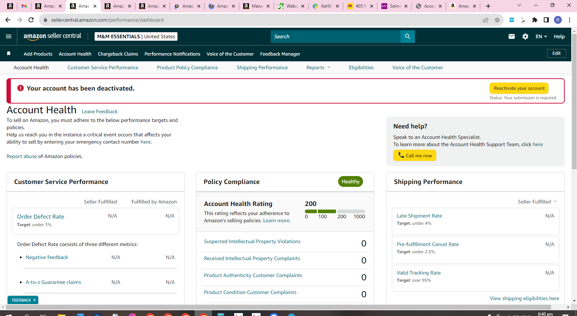Click the Reactivate your account button
Screen dimensions: 577x316
click(519, 88)
